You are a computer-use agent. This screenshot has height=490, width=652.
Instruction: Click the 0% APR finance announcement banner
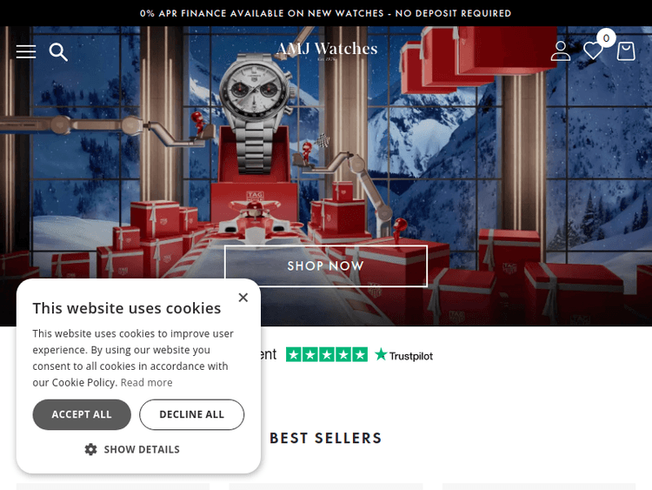click(x=326, y=13)
